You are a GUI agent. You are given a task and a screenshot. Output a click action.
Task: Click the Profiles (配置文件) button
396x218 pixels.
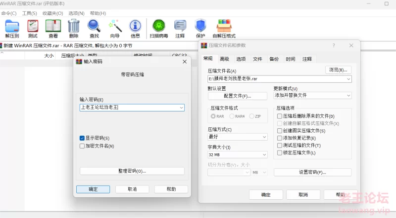[x=238, y=96]
